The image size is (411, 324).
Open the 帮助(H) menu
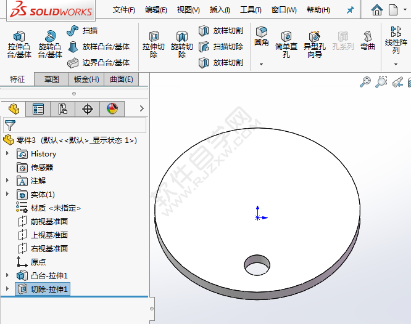tap(318, 10)
